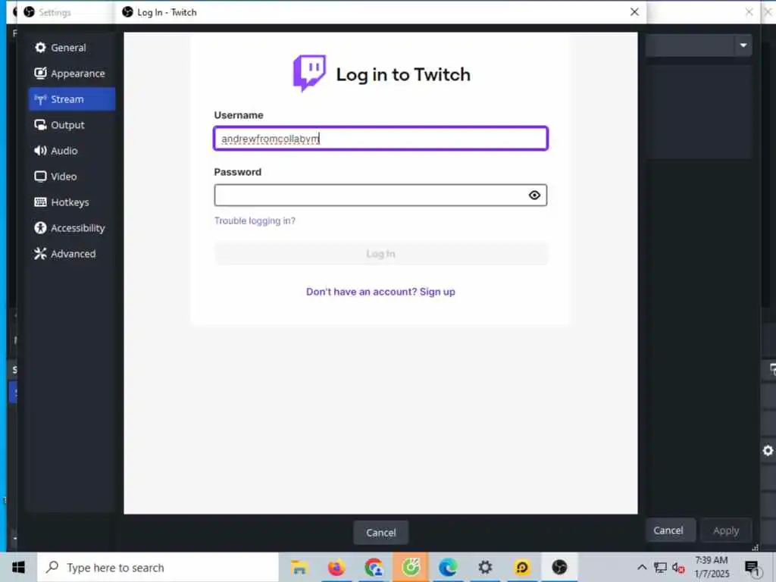Open Hotkeys settings in sidebar
Screen dimensions: 776x582
click(x=72, y=202)
